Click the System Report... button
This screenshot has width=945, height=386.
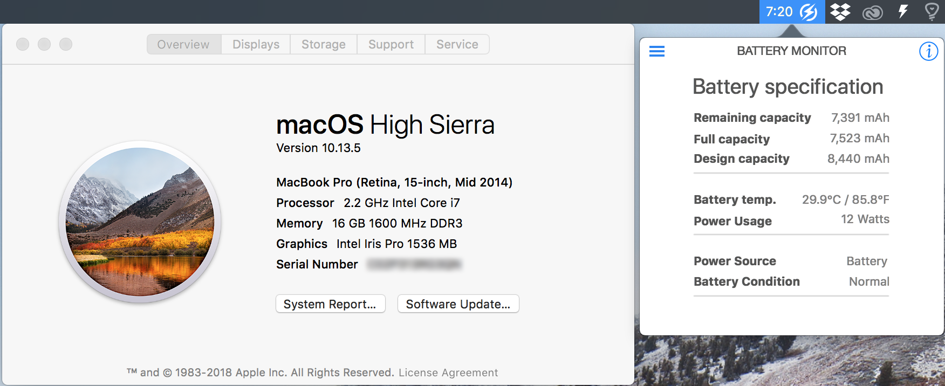(330, 304)
